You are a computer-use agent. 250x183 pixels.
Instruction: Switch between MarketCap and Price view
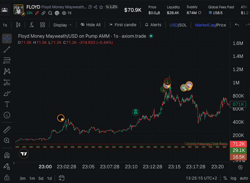point(211,25)
